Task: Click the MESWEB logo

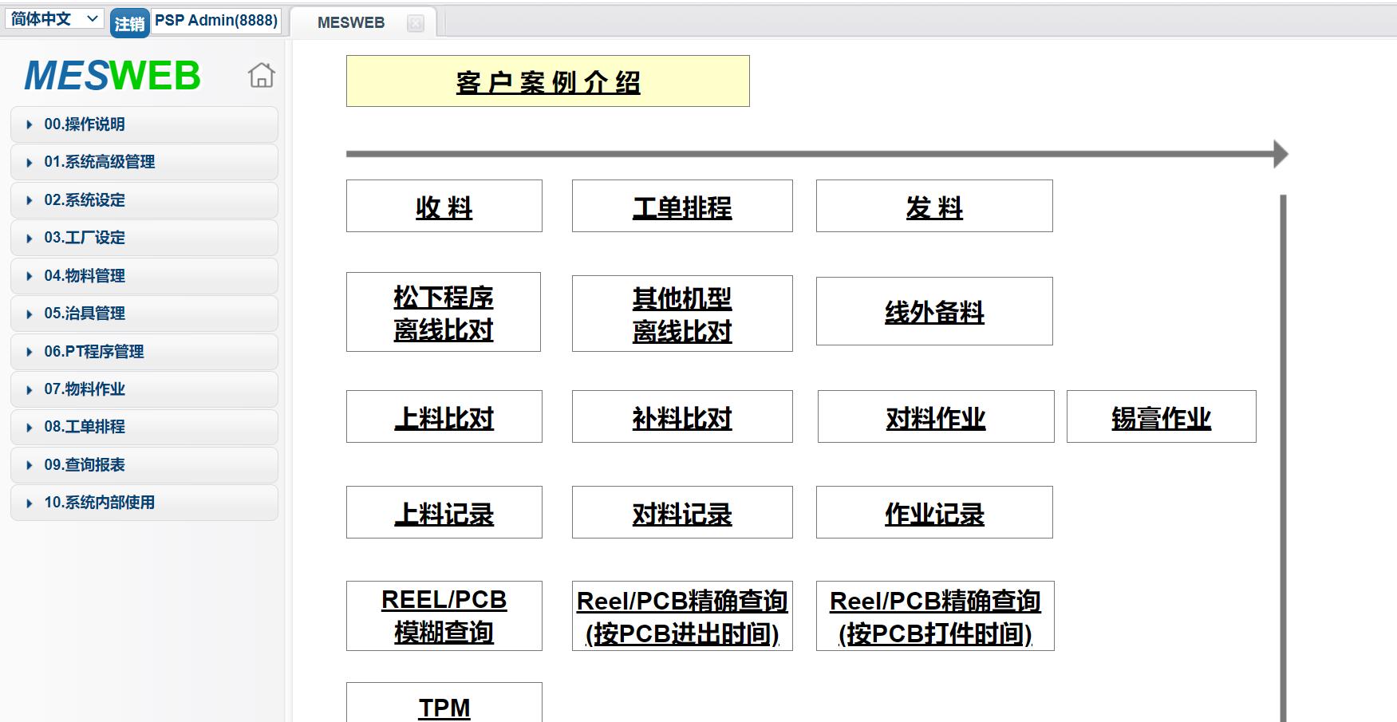Action: [112, 76]
